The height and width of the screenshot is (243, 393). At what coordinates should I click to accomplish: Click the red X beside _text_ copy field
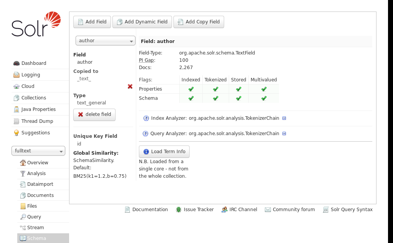[x=130, y=87]
